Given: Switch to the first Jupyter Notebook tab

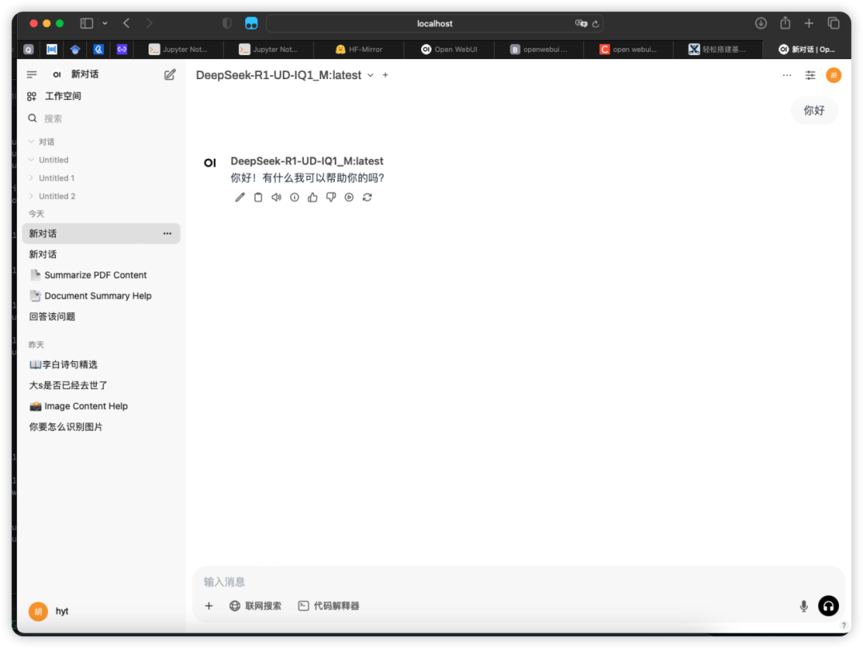Looking at the screenshot, I should pyautogui.click(x=179, y=50).
